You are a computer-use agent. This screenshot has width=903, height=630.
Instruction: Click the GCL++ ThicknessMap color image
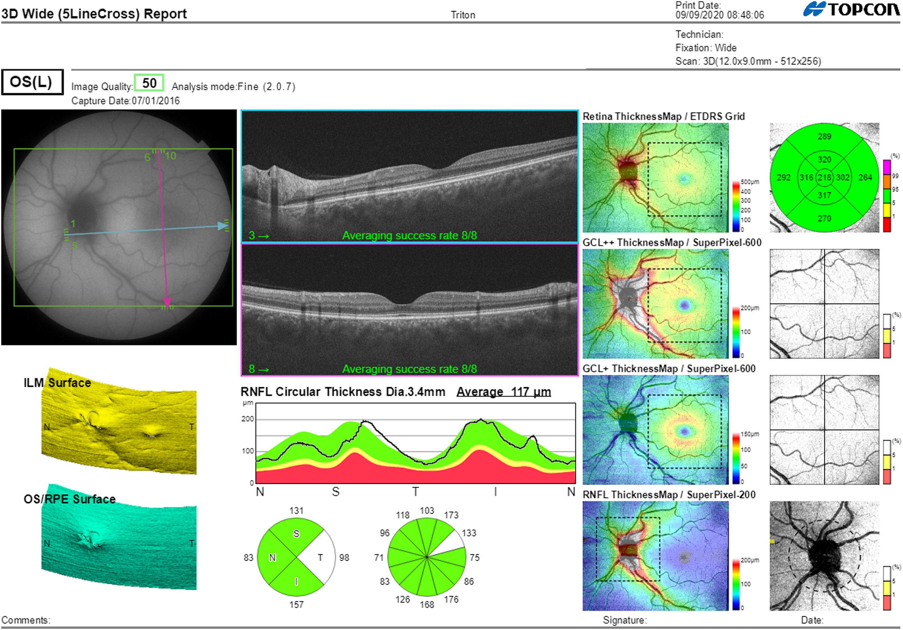(655, 303)
